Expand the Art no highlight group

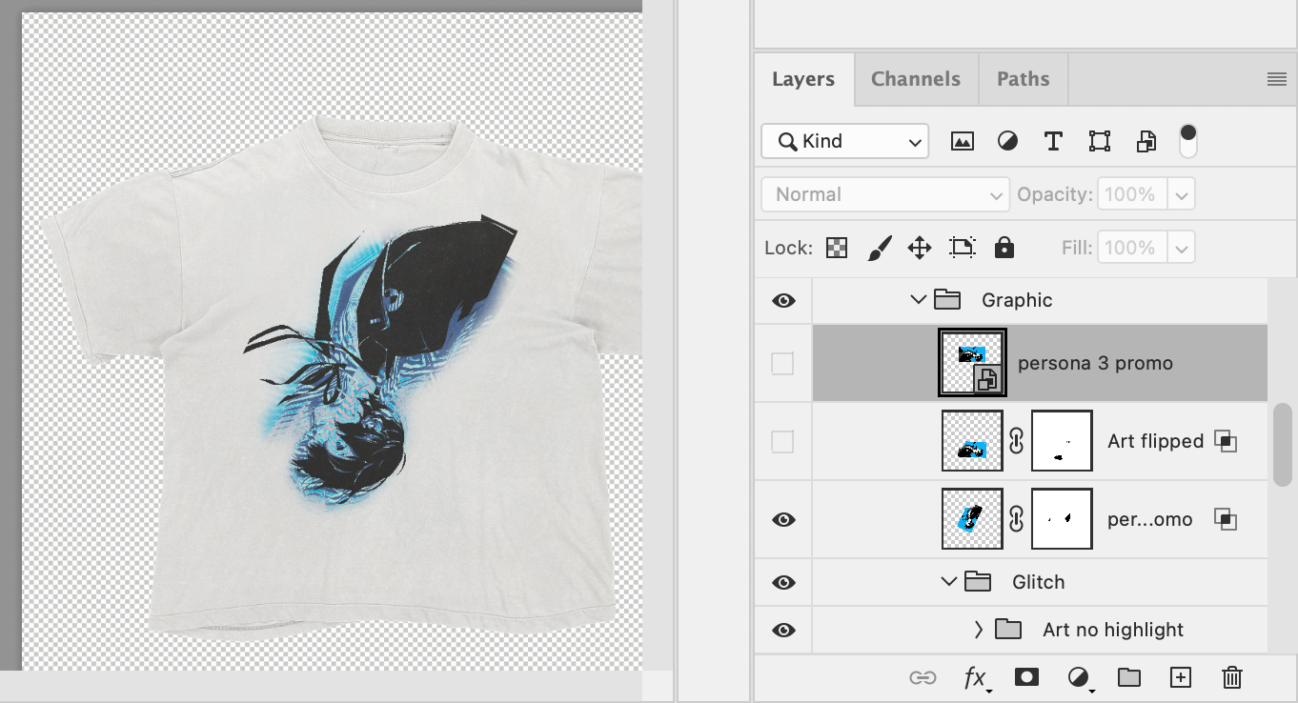979,629
